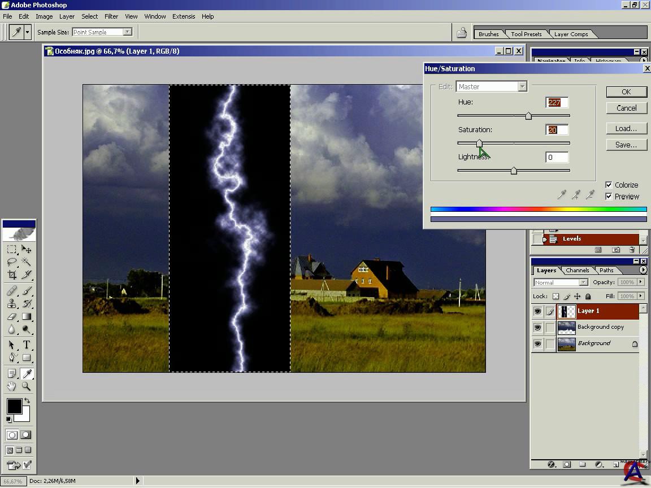The height and width of the screenshot is (488, 651).
Task: Select the Magic Wand tool
Action: click(x=26, y=262)
